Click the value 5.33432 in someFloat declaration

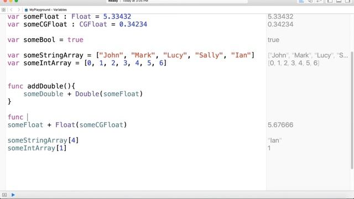(x=117, y=17)
